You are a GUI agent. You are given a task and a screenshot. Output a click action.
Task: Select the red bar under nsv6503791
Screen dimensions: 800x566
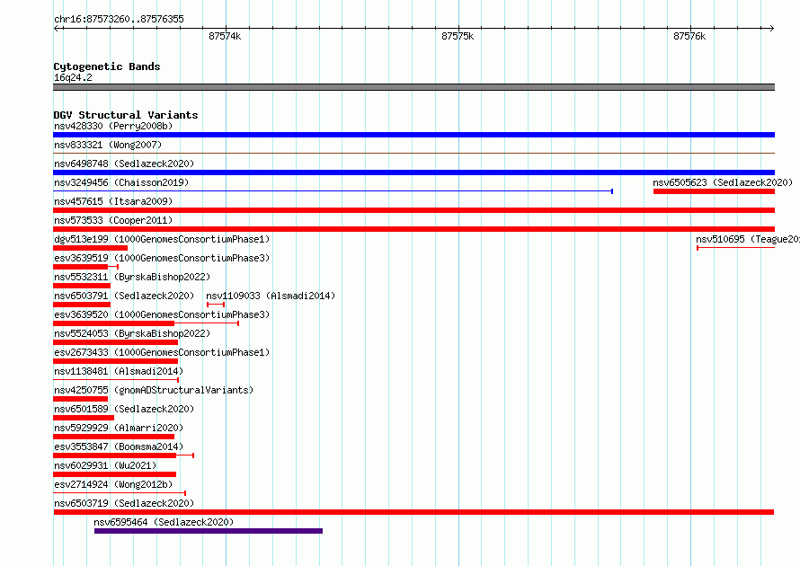tap(82, 305)
